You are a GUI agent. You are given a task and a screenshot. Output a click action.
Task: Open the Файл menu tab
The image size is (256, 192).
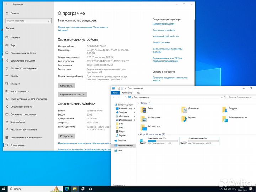(x=115, y=92)
